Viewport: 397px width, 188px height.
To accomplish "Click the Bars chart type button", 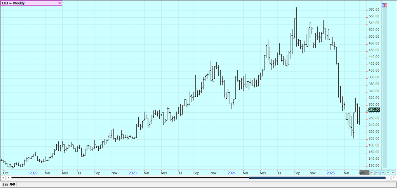I will tap(9, 185).
